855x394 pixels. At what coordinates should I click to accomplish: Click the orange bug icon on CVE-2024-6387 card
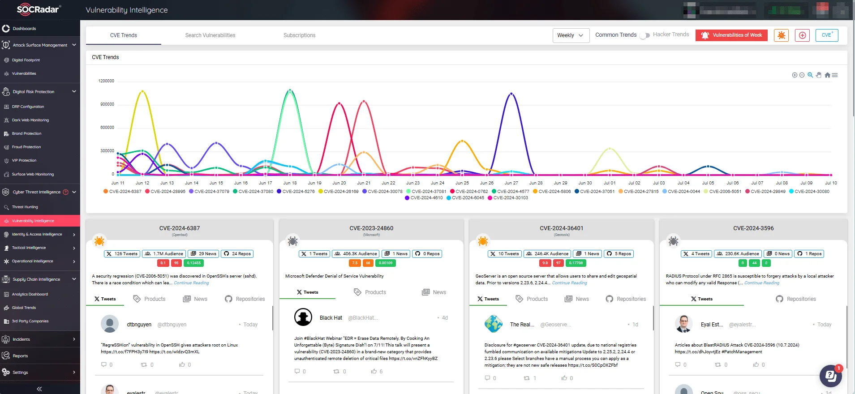[x=99, y=241]
